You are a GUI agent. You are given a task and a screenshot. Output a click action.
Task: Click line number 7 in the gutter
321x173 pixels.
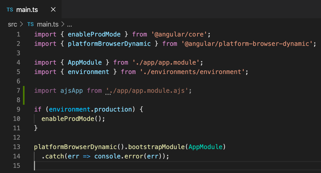[x=18, y=91]
